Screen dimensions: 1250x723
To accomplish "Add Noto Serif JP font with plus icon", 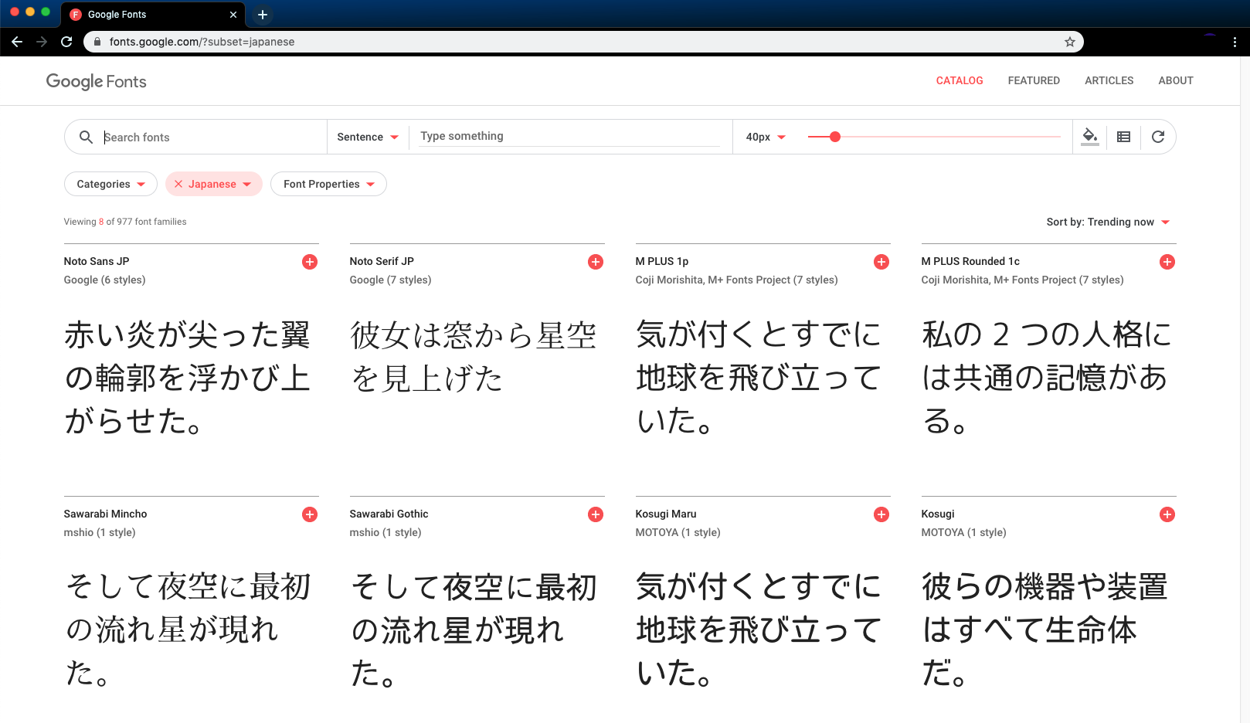I will (x=596, y=262).
